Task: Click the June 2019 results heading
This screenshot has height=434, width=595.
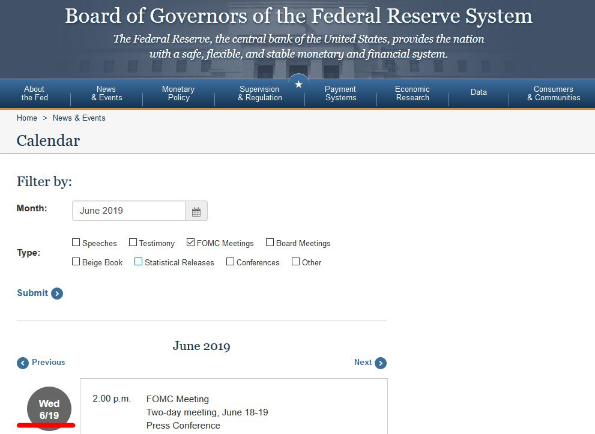Action: [202, 346]
